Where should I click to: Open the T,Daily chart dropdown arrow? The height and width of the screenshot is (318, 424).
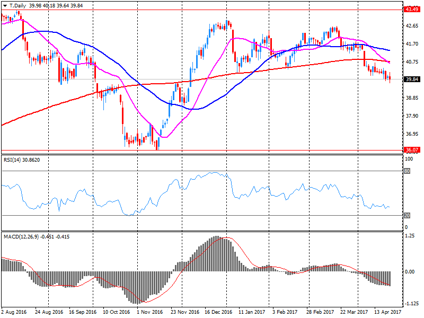coord(5,6)
